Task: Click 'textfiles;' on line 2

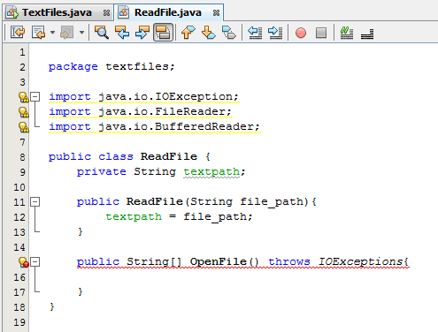Action: pyautogui.click(x=140, y=66)
